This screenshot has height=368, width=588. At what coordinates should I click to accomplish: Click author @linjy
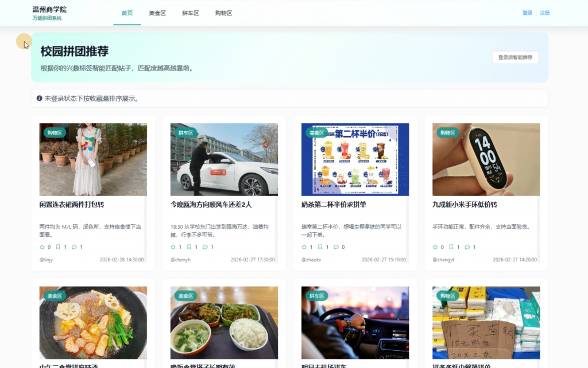tap(46, 260)
